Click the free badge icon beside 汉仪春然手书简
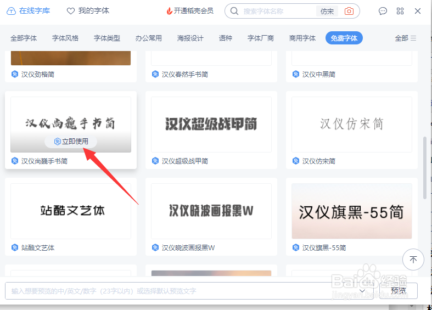The image size is (432, 310). pyautogui.click(x=155, y=74)
